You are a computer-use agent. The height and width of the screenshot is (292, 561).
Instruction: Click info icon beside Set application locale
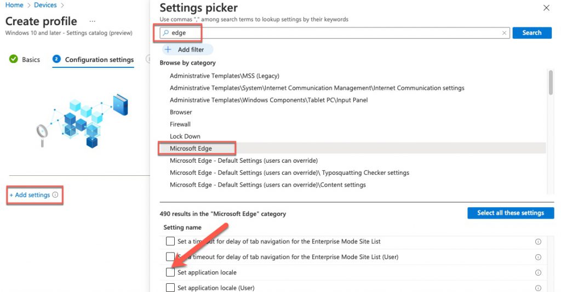tap(538, 273)
